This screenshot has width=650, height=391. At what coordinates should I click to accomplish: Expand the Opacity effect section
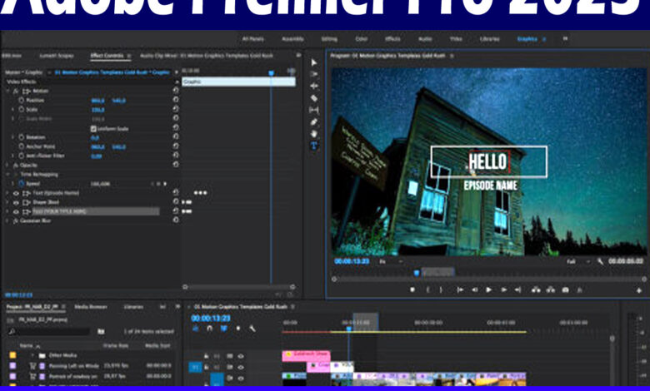coord(7,165)
